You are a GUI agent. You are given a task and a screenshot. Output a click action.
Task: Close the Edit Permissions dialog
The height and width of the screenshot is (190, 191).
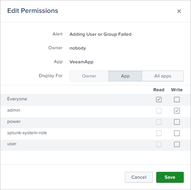[179, 11]
